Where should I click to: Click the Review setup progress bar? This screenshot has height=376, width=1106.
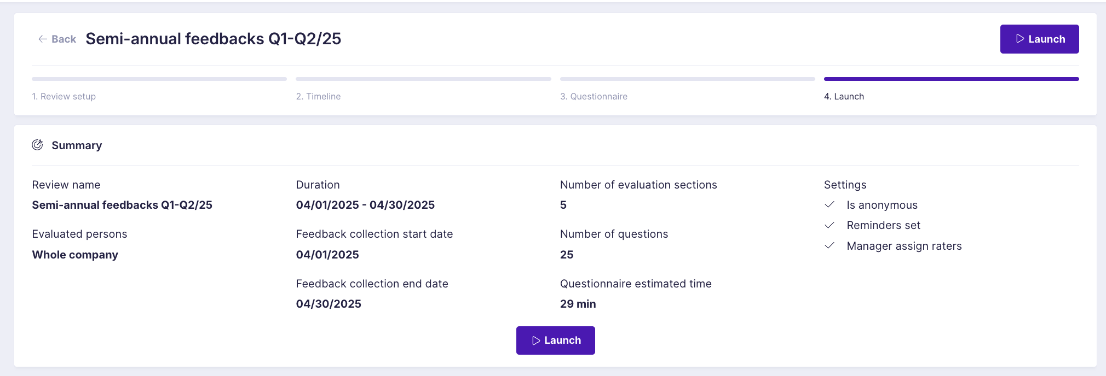click(x=159, y=79)
